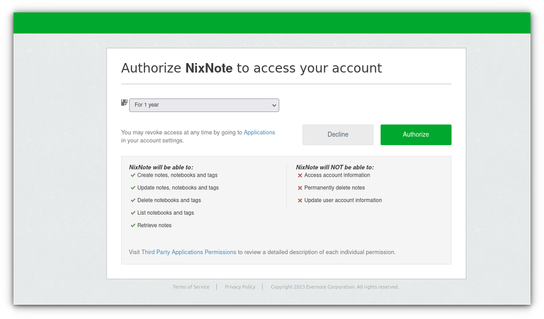The width and height of the screenshot is (544, 319).
Task: Click the green checkmark beside "Create notes, notebooks and tags"
Action: [133, 175]
